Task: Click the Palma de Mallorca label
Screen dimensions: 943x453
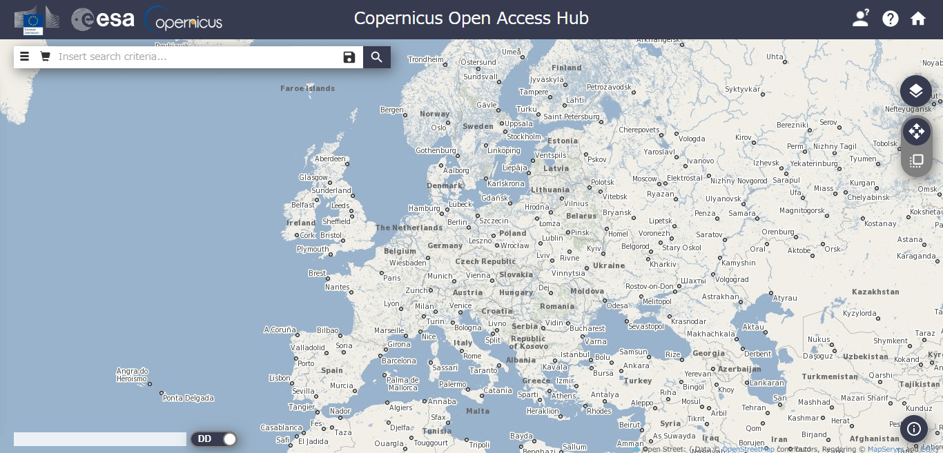Action: 403,383
